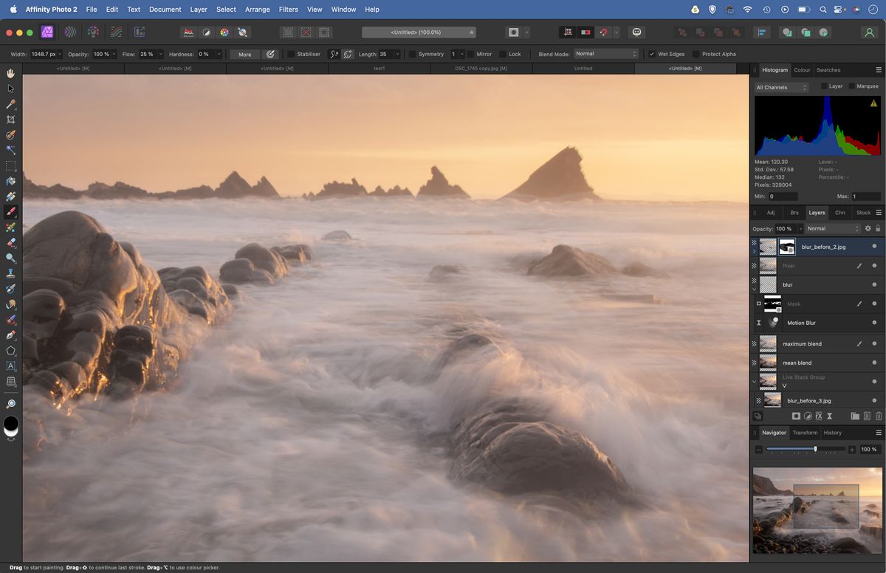
Task: Hide the maximum blend layer
Action: (x=874, y=343)
